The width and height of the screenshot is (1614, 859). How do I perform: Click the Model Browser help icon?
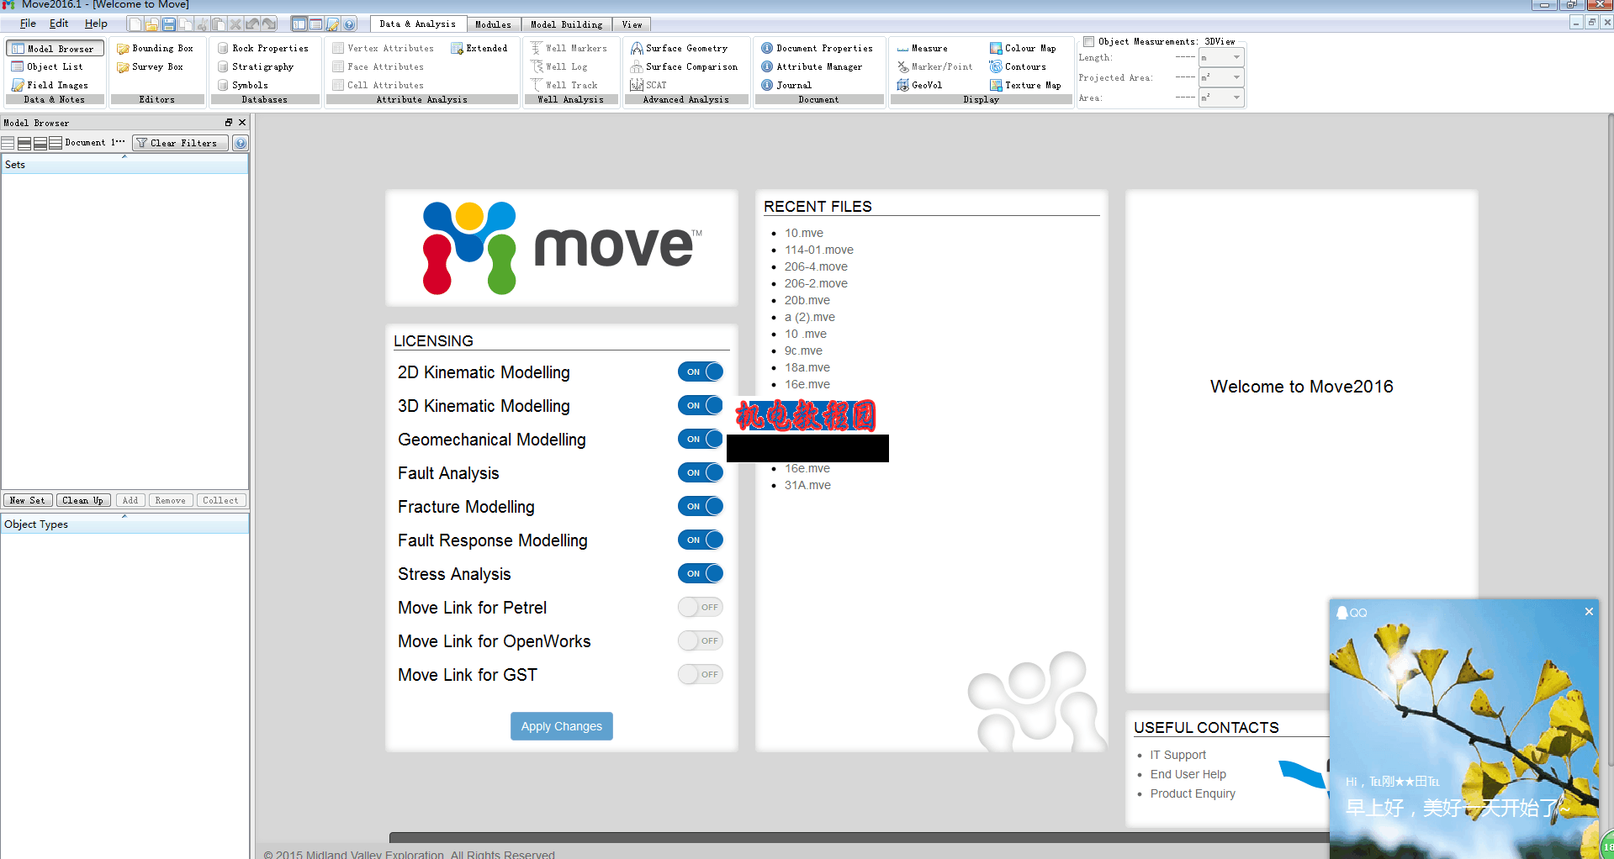tap(241, 144)
